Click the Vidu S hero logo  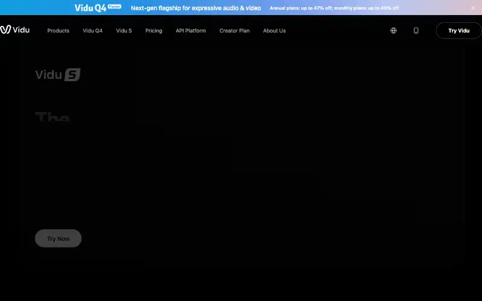(58, 75)
